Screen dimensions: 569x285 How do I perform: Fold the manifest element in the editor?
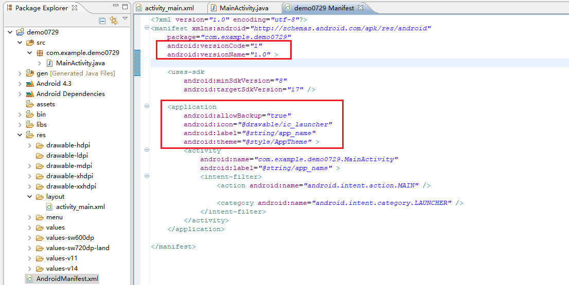click(x=147, y=28)
